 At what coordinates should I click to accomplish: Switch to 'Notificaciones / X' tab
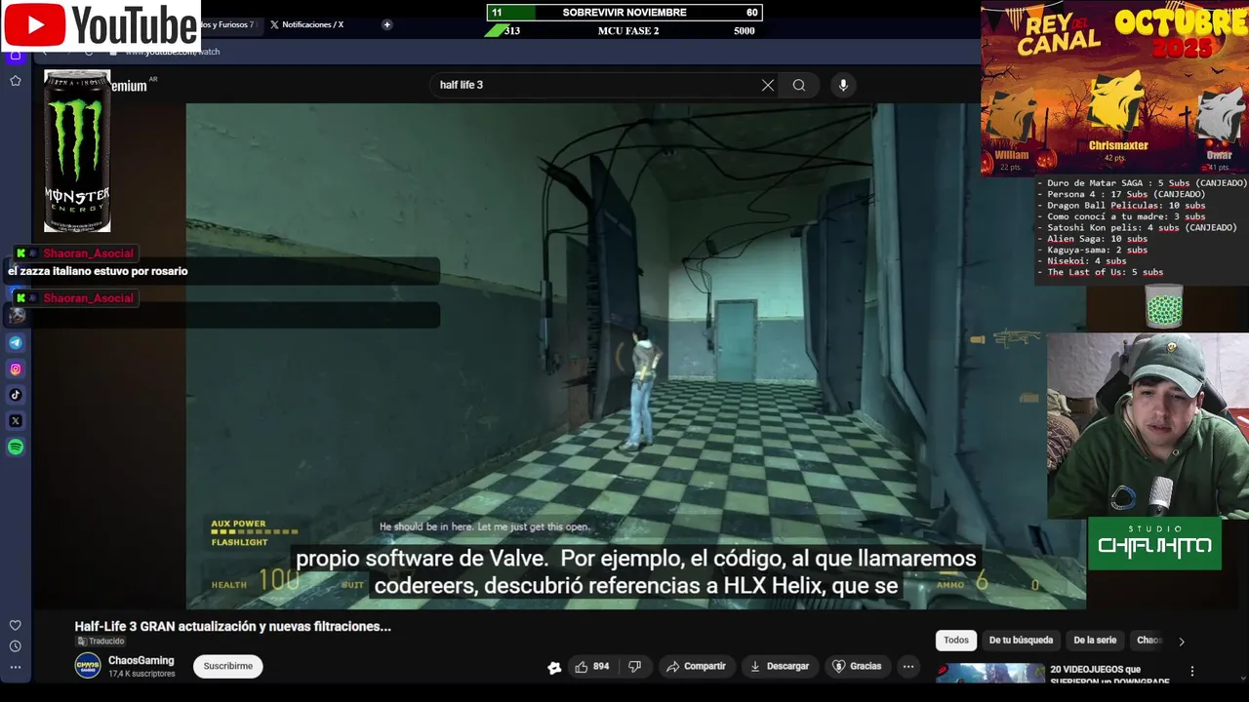(307, 24)
